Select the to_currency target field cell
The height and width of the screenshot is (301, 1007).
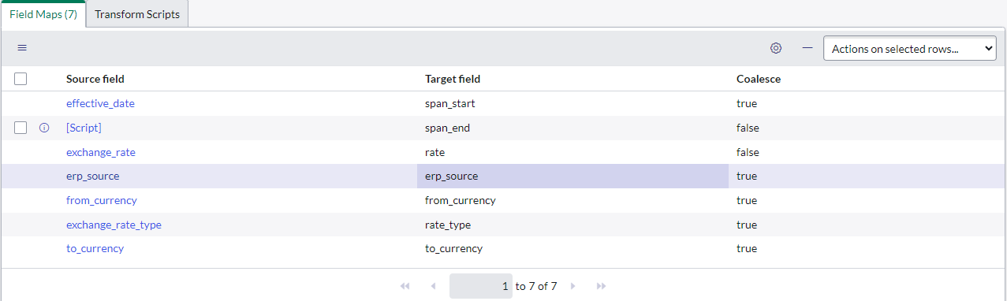(x=572, y=248)
